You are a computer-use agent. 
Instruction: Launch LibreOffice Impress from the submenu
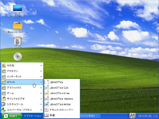tap(62, 99)
